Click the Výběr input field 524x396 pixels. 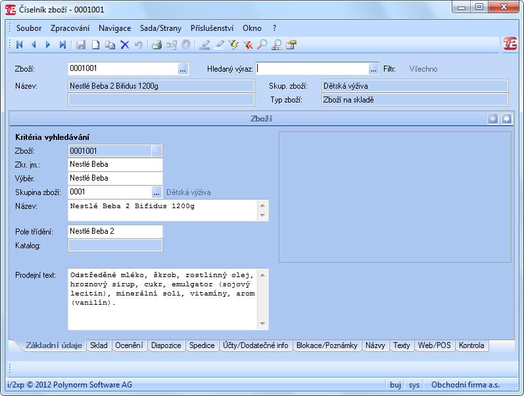(115, 179)
